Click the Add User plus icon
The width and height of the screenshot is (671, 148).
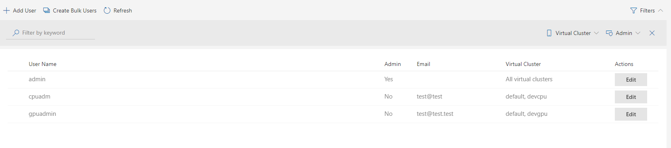pos(6,10)
